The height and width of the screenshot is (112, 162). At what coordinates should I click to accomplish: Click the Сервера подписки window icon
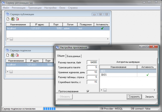(x=8, y=50)
